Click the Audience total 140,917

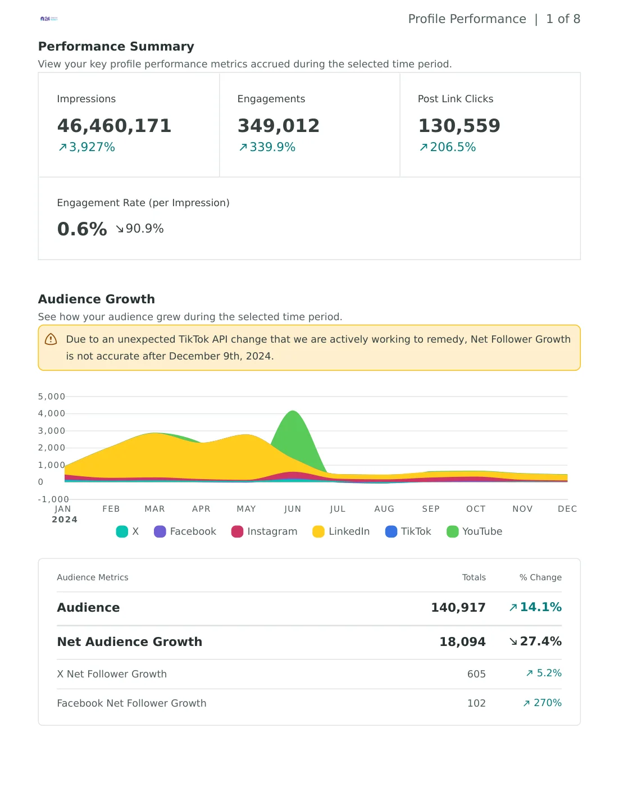(x=458, y=608)
